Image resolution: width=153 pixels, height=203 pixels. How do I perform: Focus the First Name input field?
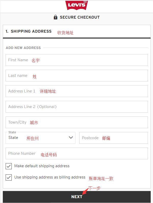[77, 60]
